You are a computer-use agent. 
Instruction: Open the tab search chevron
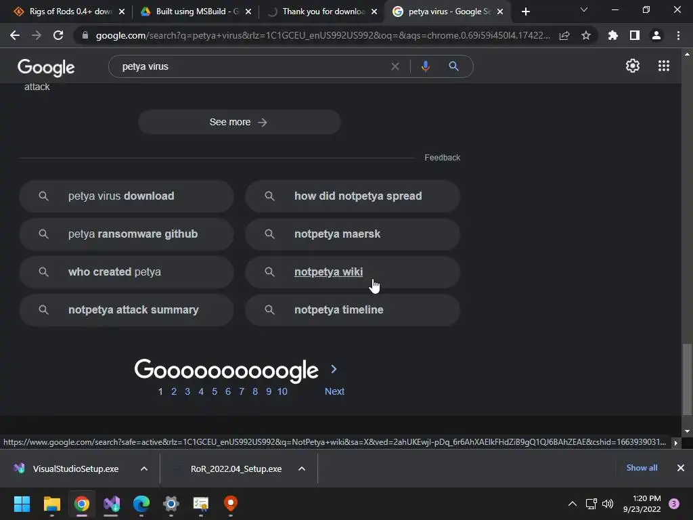584,9
